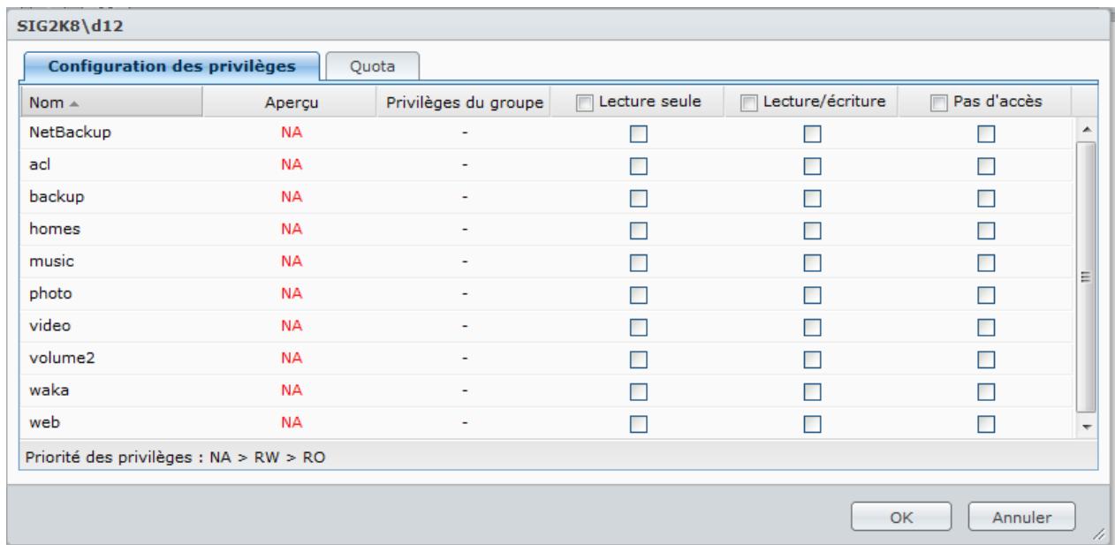The image size is (1115, 545).
Task: Enable Lecture seule for video
Action: pos(638,327)
